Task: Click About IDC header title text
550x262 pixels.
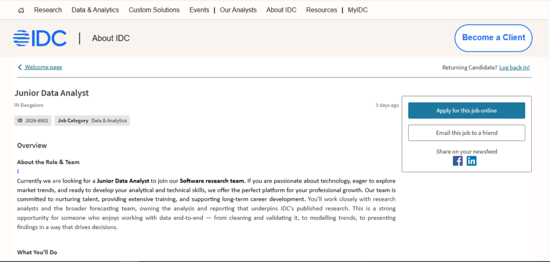Action: (x=111, y=38)
